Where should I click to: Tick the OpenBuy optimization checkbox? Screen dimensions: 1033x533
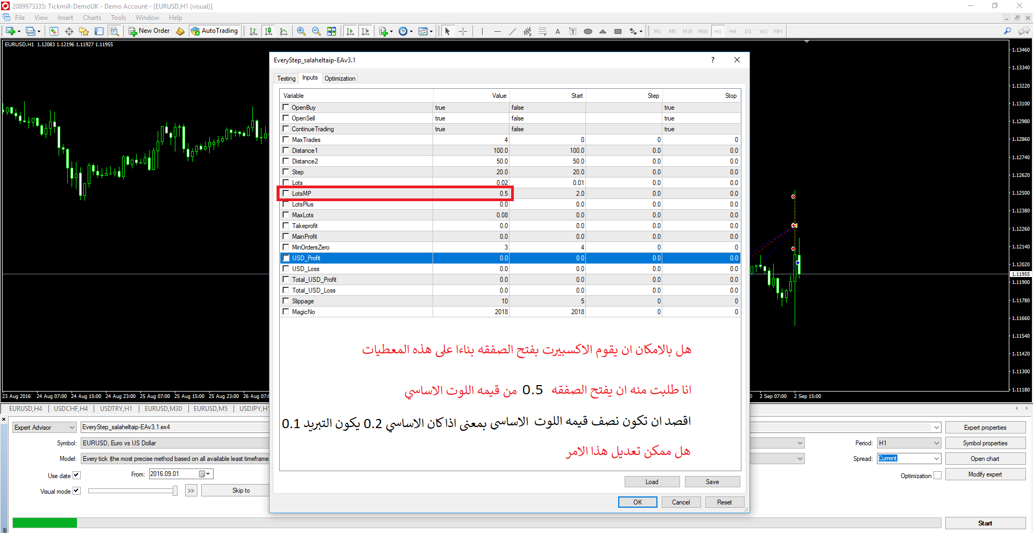point(286,107)
